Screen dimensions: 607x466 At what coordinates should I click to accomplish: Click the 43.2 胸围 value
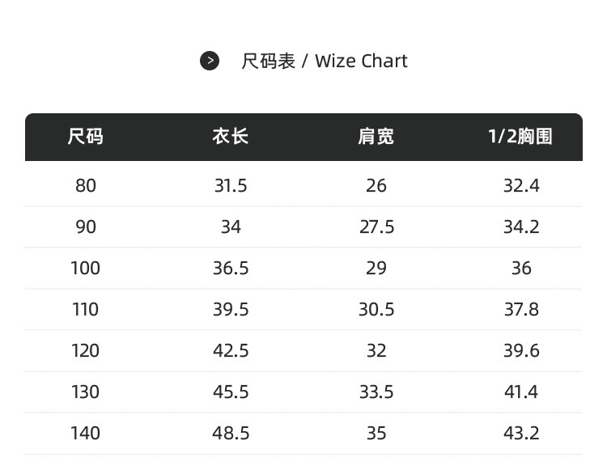tap(521, 434)
